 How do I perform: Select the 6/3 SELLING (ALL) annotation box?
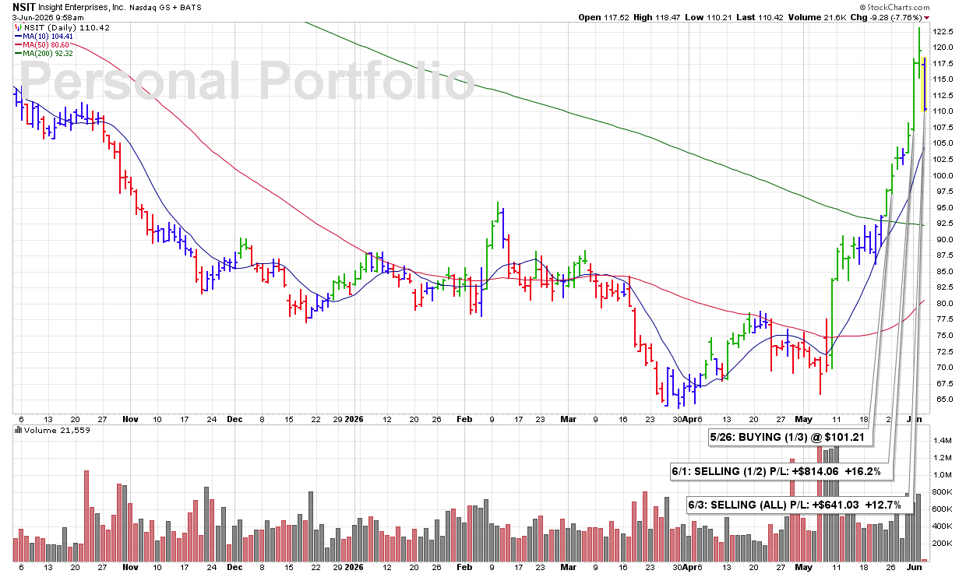[x=795, y=505]
